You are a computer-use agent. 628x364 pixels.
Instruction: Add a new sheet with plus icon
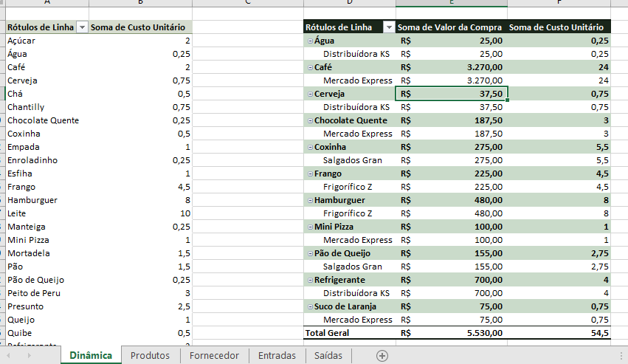[x=382, y=356]
